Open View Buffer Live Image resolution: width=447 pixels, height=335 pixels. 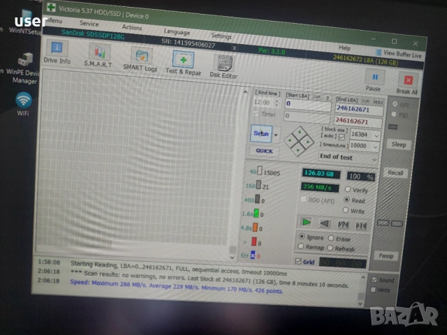[x=399, y=53]
